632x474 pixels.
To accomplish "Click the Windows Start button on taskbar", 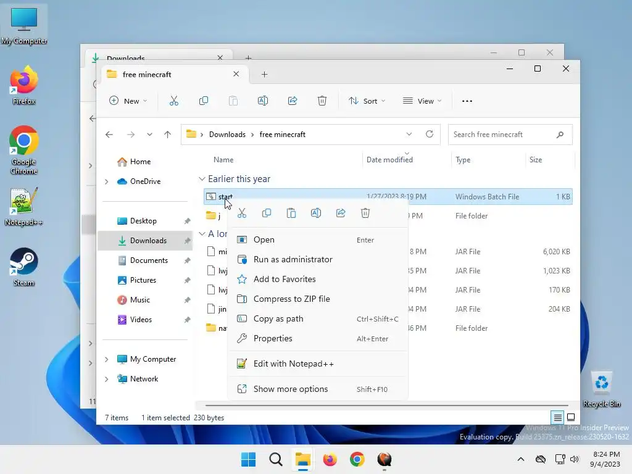I will (x=248, y=459).
